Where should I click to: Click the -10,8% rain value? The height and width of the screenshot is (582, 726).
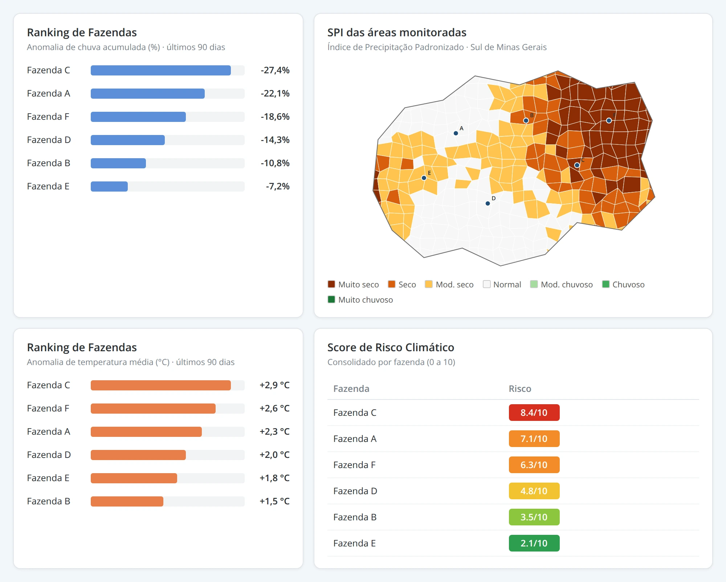(275, 163)
